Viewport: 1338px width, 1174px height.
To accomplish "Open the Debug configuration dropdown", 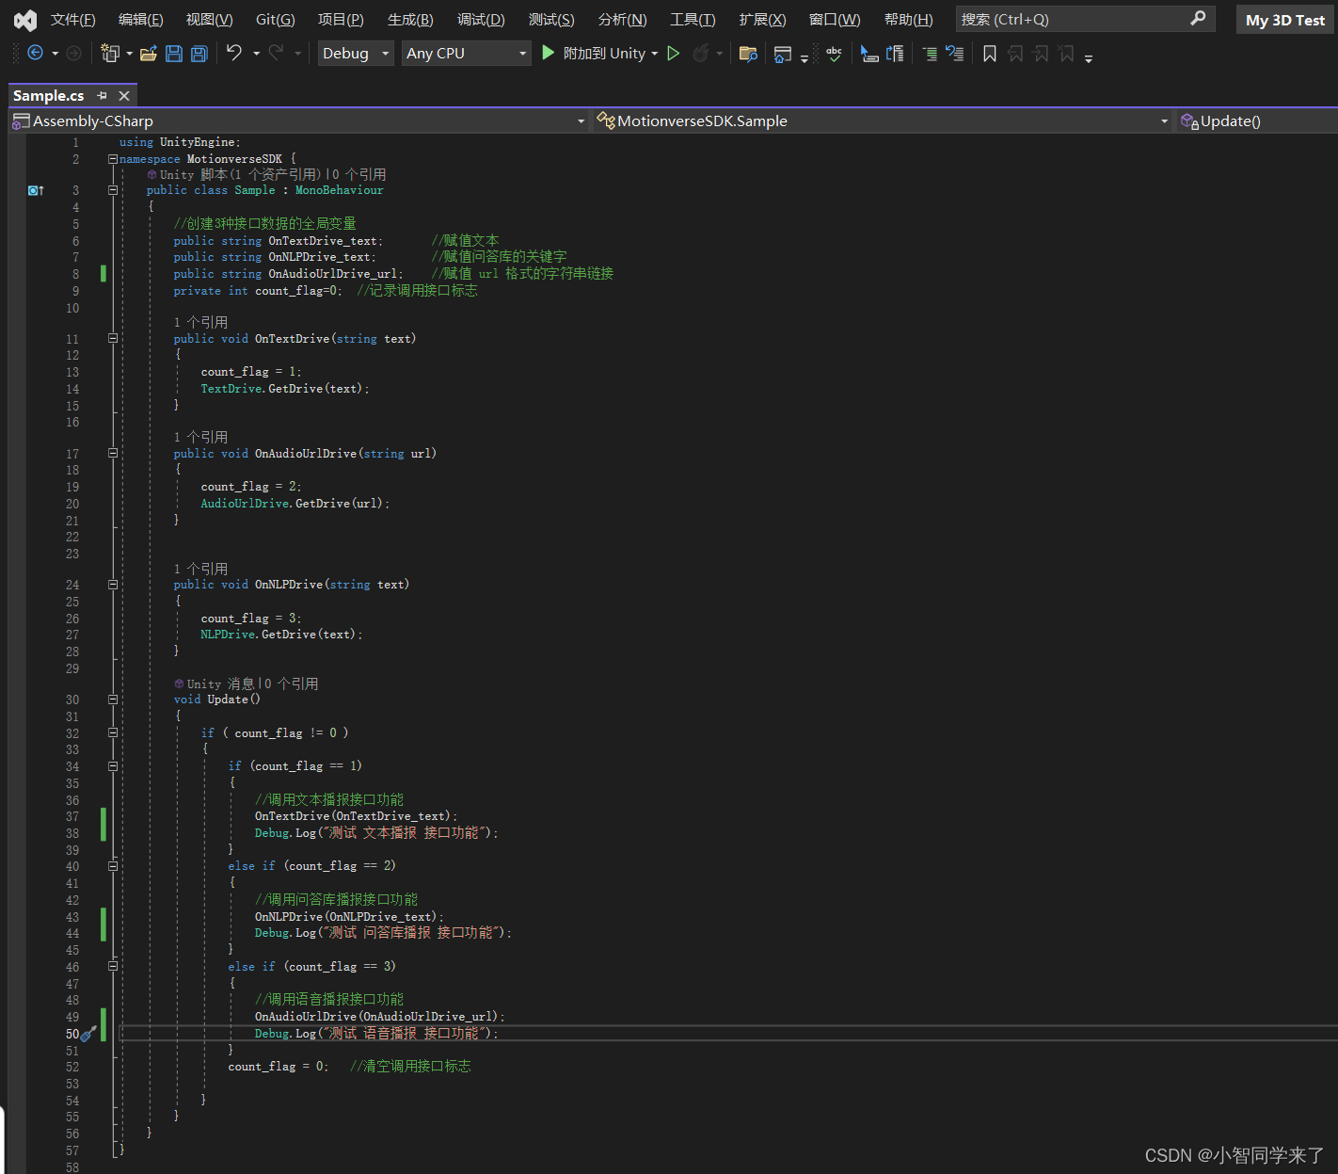I will click(x=356, y=54).
